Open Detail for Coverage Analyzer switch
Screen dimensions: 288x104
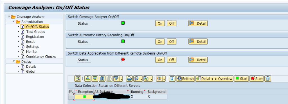coord(198,23)
